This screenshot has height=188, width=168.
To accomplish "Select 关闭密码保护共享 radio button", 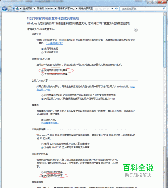I will point(42,176).
